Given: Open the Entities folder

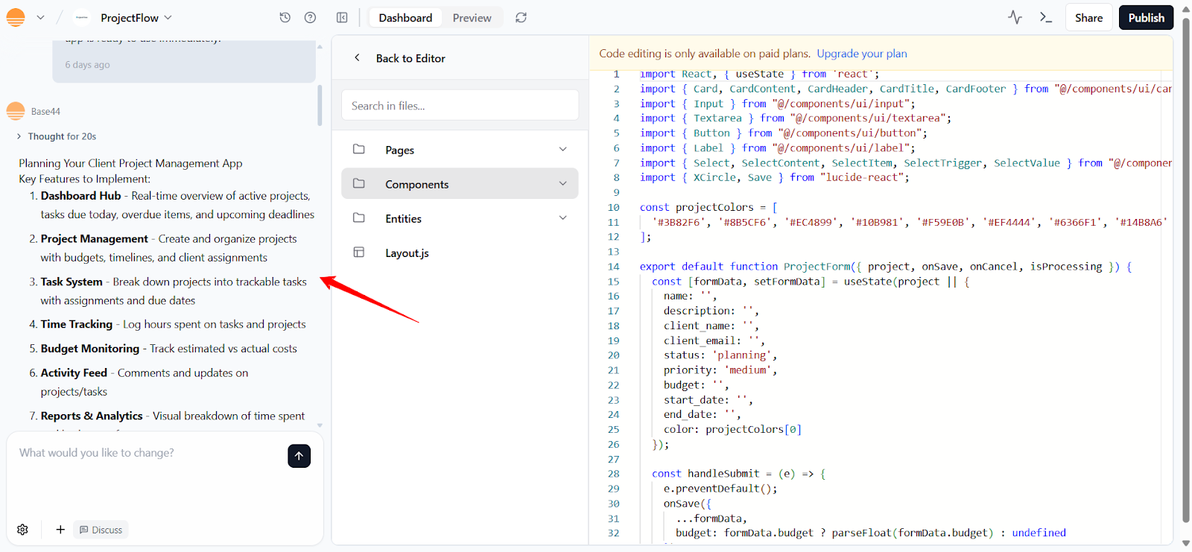Looking at the screenshot, I should 460,218.
